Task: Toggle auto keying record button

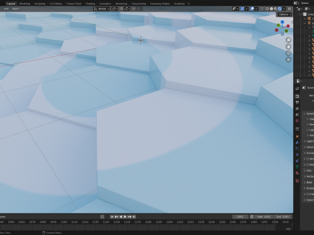Action: (102, 217)
